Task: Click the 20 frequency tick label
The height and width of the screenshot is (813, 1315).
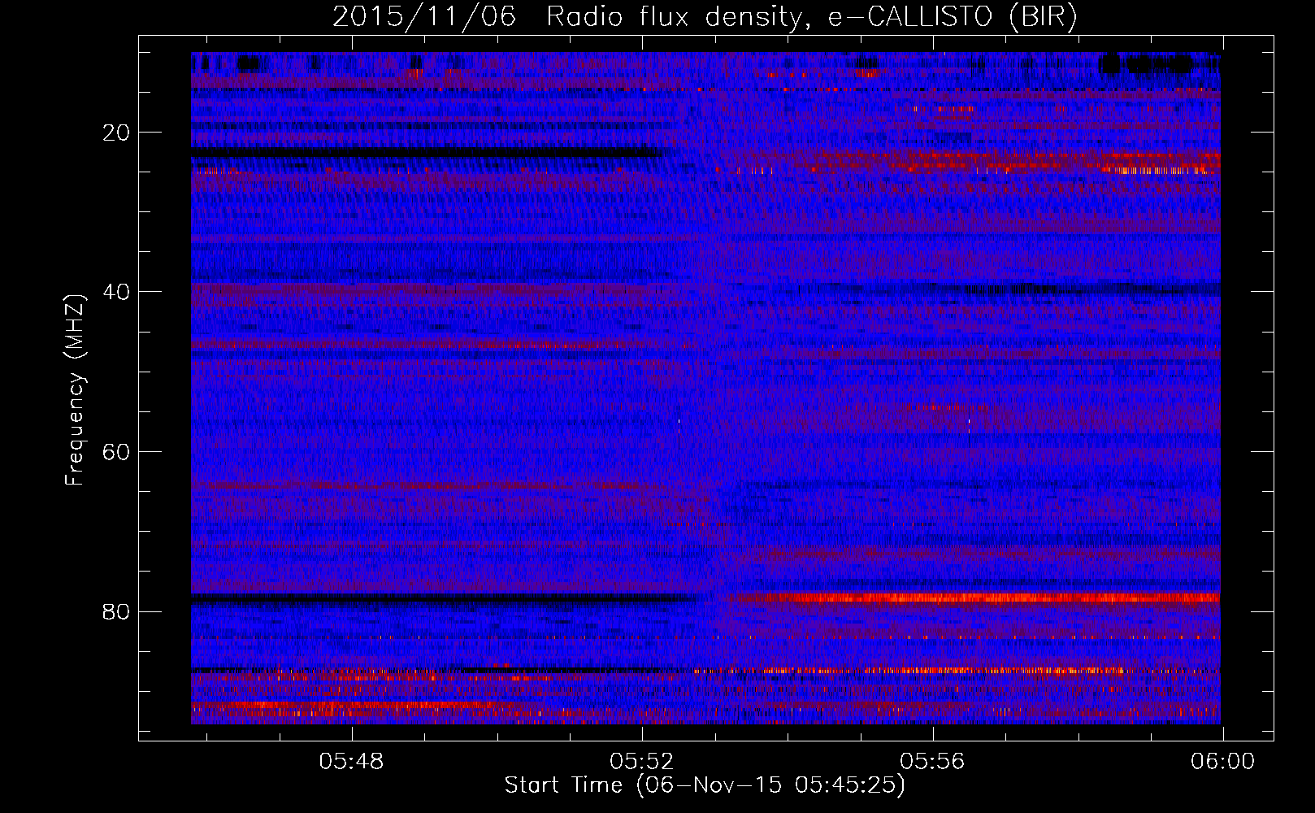Action: pos(117,133)
